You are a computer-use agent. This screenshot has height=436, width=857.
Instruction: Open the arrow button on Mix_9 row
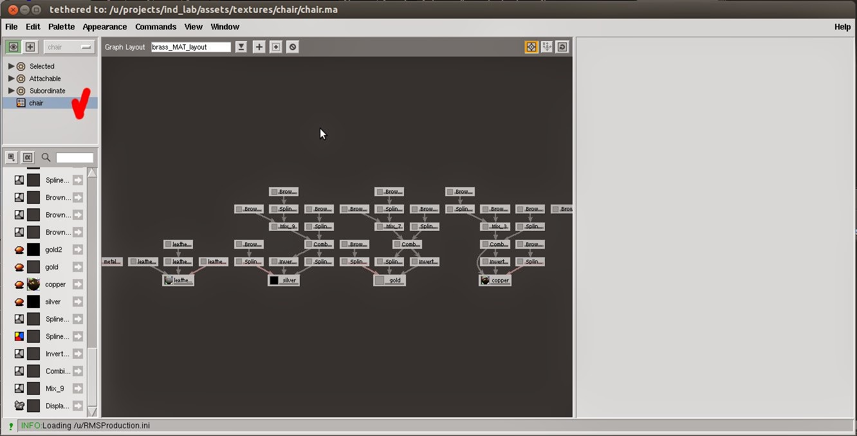[x=78, y=388]
